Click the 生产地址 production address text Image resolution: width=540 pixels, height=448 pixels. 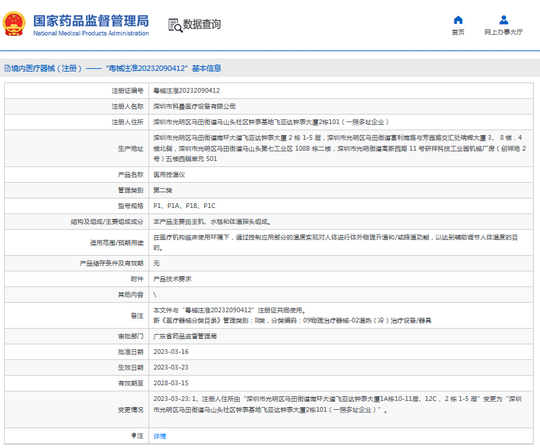(340, 148)
